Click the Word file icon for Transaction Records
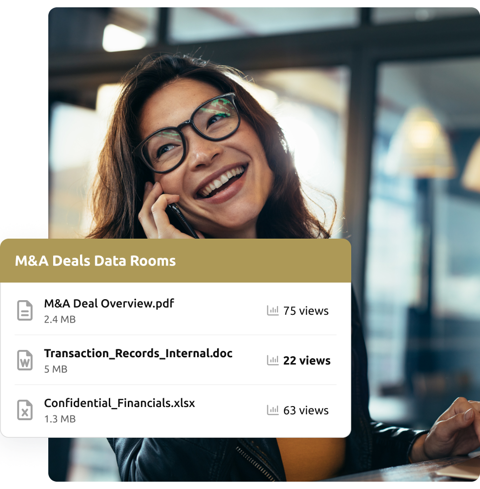 point(25,360)
